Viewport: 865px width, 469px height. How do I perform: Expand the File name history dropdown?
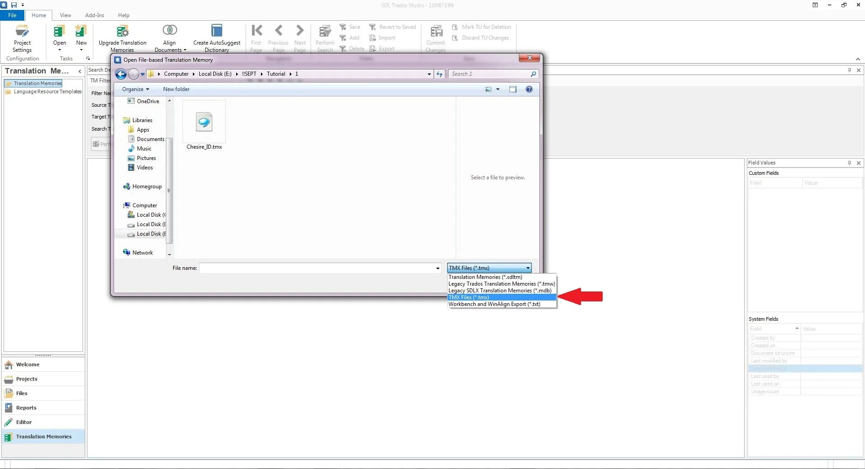tap(437, 269)
